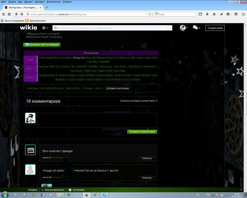This screenshot has width=247, height=198.
Task: Focus the browser Поиск search box
Action: [175, 14]
